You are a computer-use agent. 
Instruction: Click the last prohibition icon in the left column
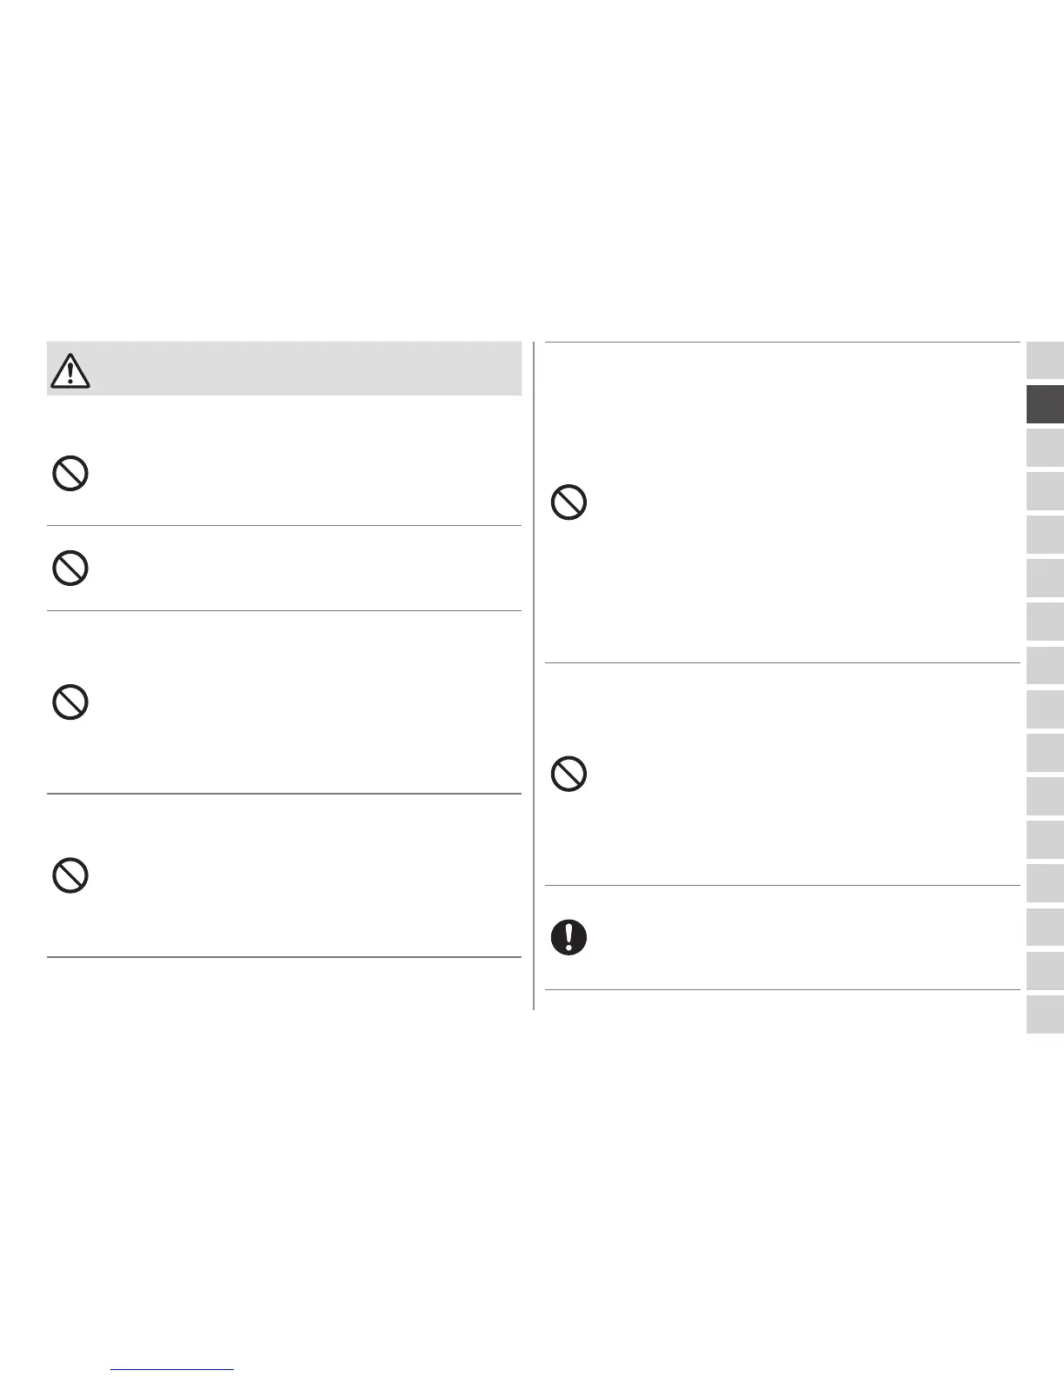click(x=70, y=875)
